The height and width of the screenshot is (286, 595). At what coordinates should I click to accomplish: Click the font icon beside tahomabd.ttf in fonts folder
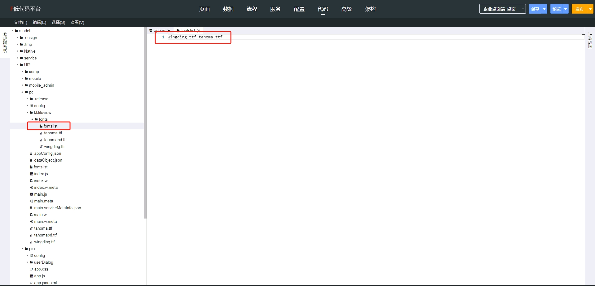point(41,140)
